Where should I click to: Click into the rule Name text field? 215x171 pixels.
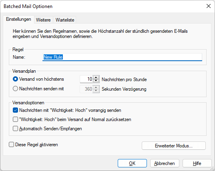122,57
